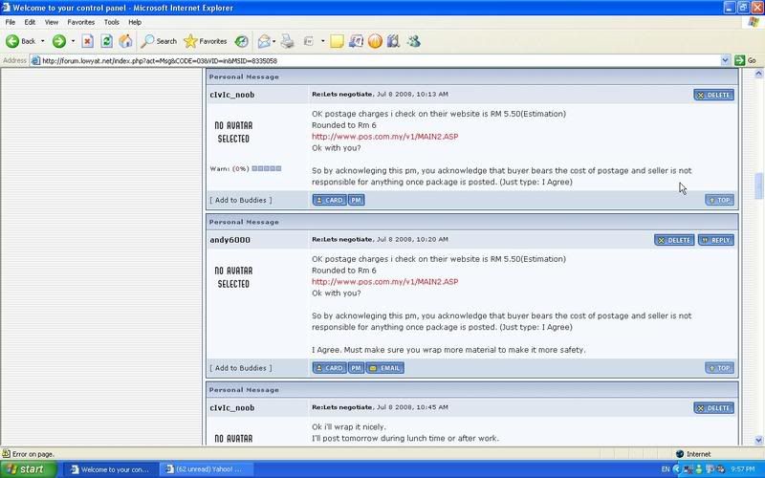The width and height of the screenshot is (765, 478).
Task: Open the Favorites star panel
Action: pyautogui.click(x=205, y=41)
